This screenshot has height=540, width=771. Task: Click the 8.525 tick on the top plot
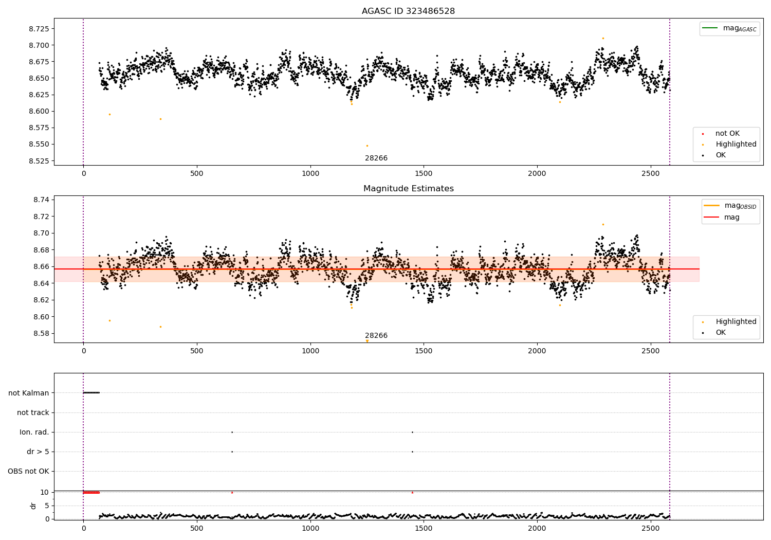tap(39, 161)
